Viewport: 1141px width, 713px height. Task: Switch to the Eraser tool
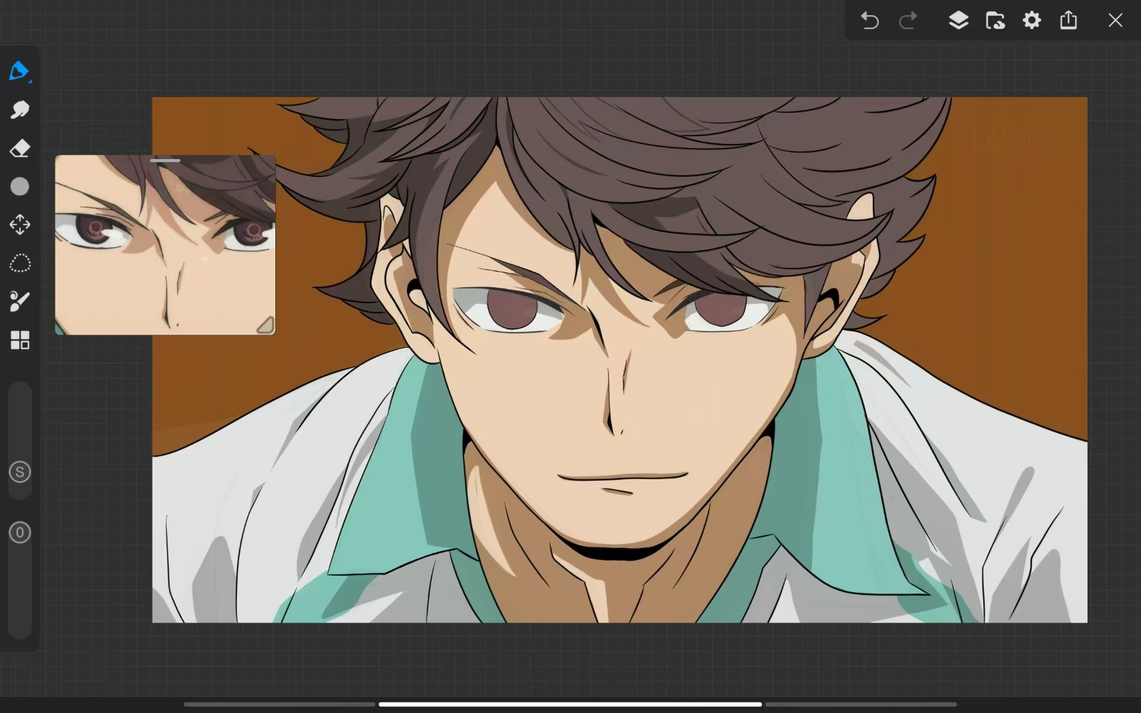20,149
